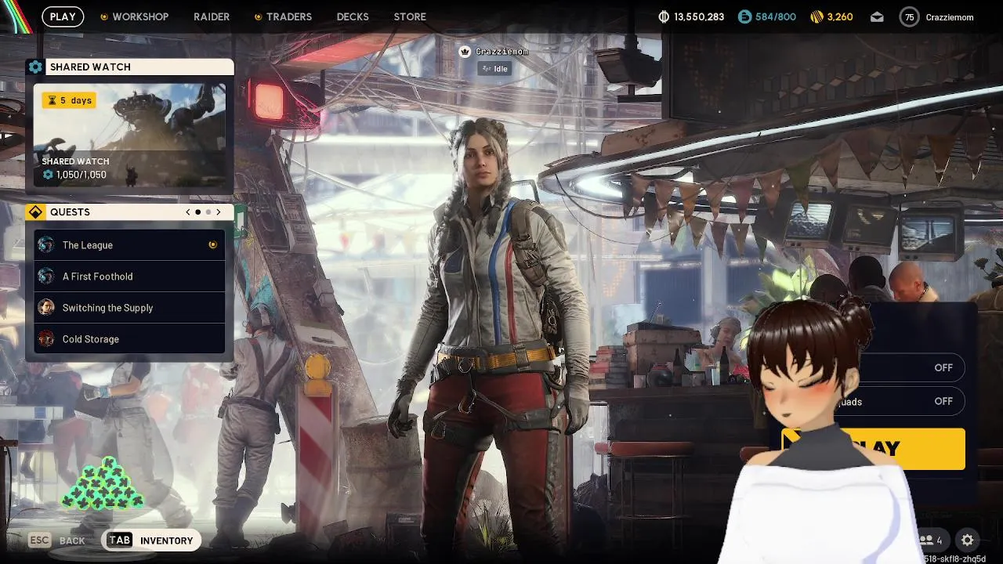Click The League tracked quest marker
The image size is (1003, 564).
[212, 245]
